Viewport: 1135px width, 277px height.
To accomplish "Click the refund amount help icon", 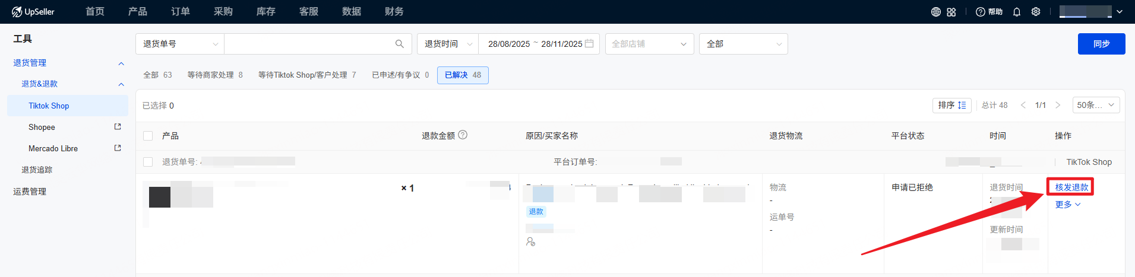I will click(463, 135).
